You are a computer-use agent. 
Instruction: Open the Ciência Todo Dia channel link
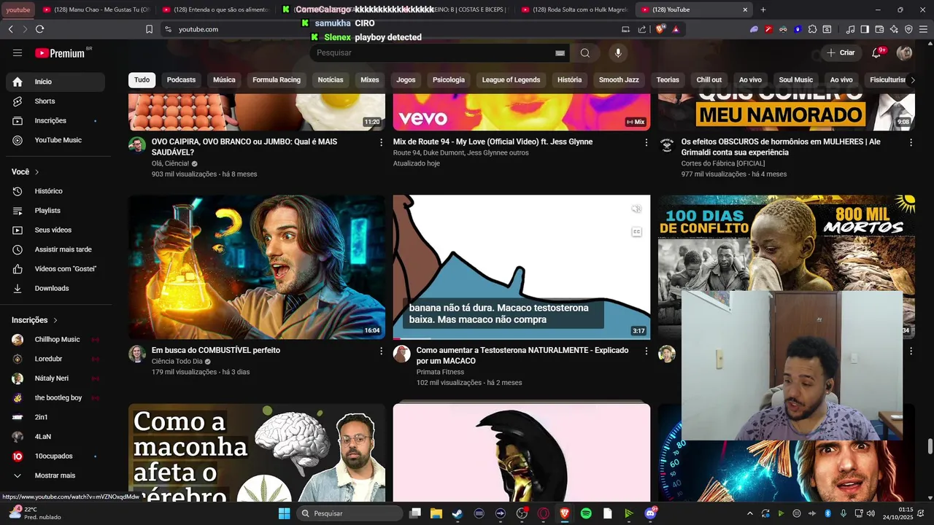pyautogui.click(x=177, y=362)
